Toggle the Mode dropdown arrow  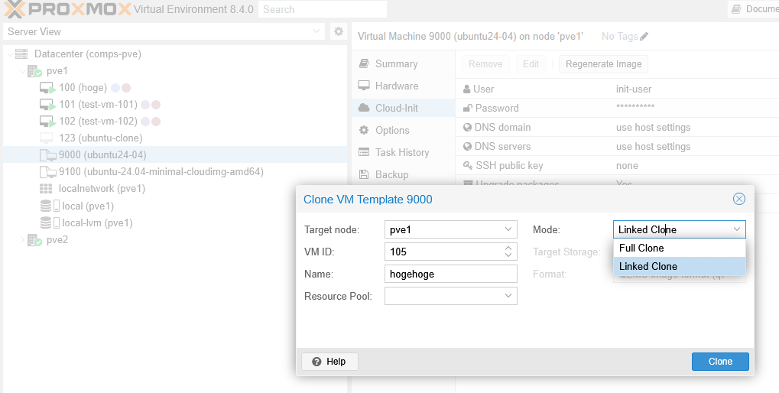click(737, 229)
